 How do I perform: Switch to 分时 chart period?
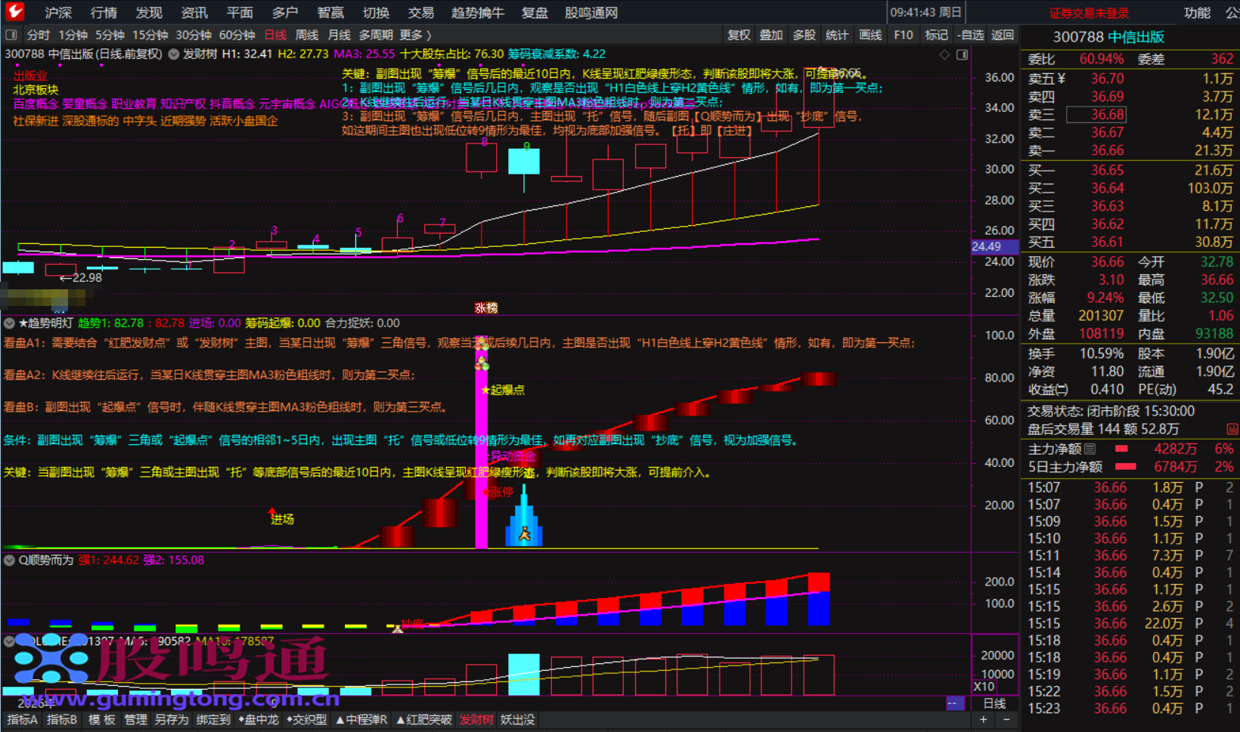[x=39, y=35]
